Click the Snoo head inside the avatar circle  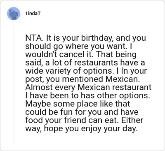(14, 14)
